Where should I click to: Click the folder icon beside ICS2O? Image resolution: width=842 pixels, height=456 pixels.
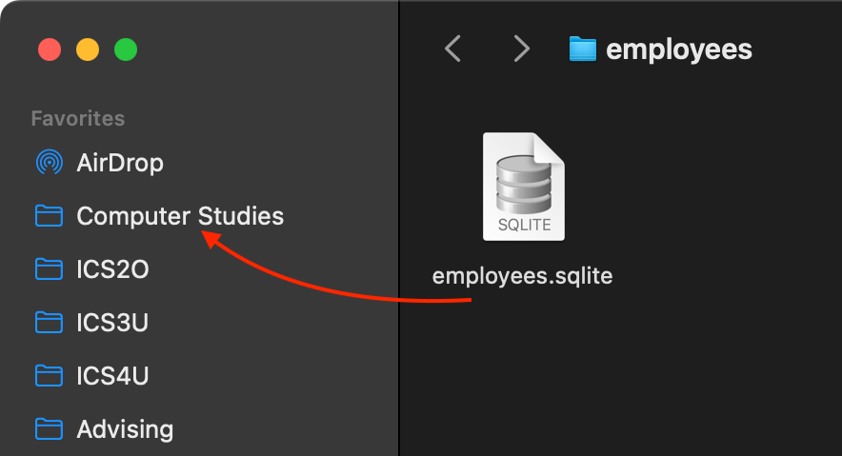pyautogui.click(x=49, y=269)
